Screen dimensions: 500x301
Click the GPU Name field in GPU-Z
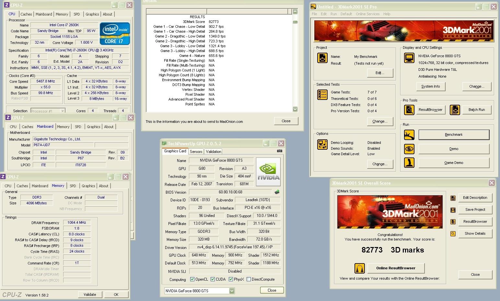tap(221, 160)
